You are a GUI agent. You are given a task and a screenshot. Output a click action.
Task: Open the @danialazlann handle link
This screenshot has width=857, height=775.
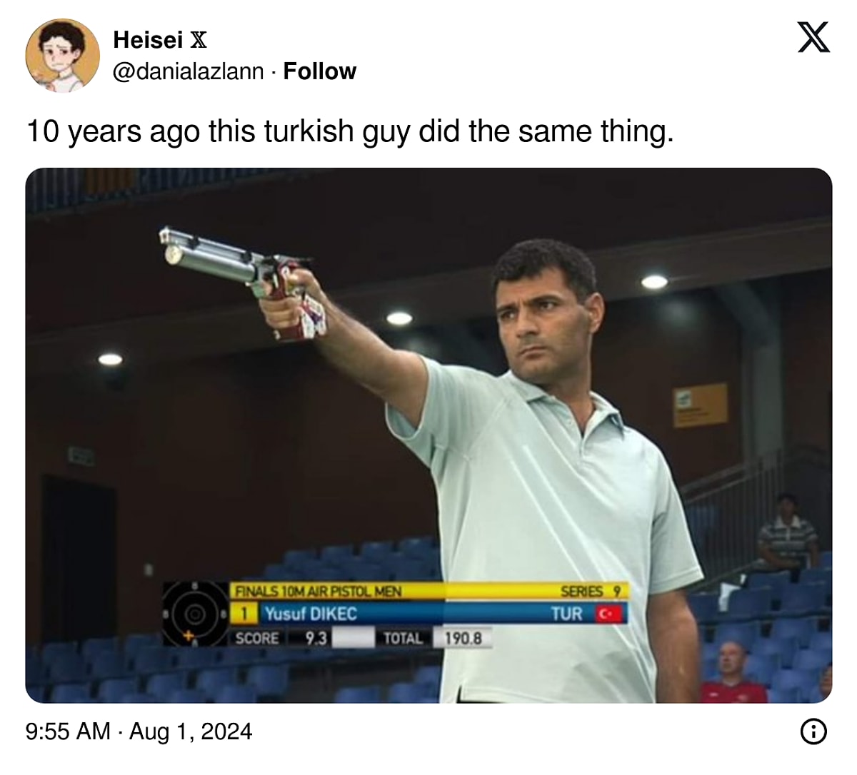pyautogui.click(x=188, y=72)
